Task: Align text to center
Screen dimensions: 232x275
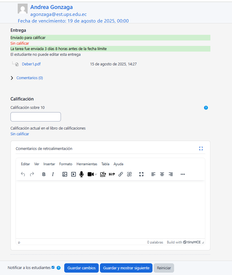Action: [162, 174]
